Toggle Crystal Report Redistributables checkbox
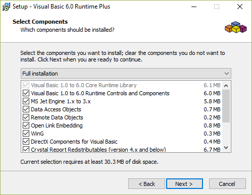Viewport: 252px width, 195px height. pos(26,149)
